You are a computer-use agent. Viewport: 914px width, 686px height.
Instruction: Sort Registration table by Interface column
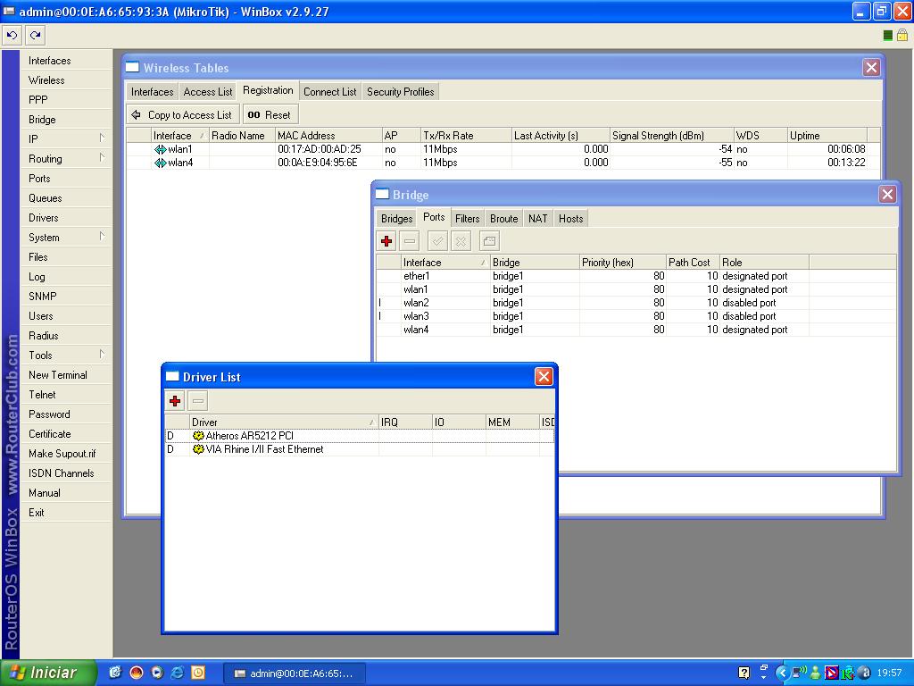click(x=179, y=136)
